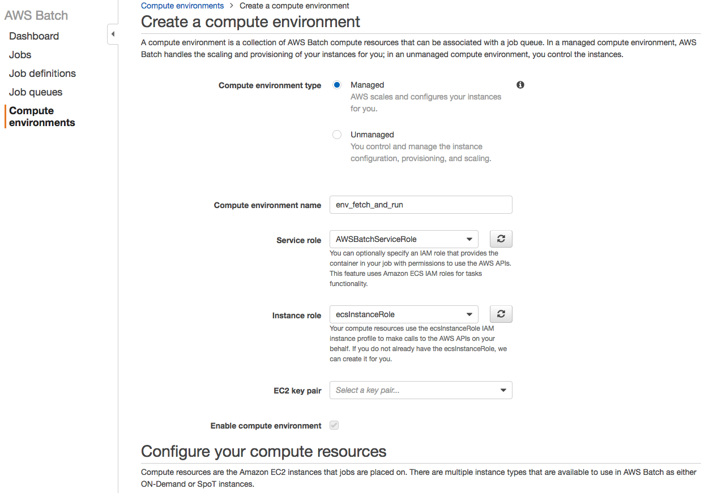Expand the EC2 key pair dropdown
709x493 pixels.
pos(421,390)
